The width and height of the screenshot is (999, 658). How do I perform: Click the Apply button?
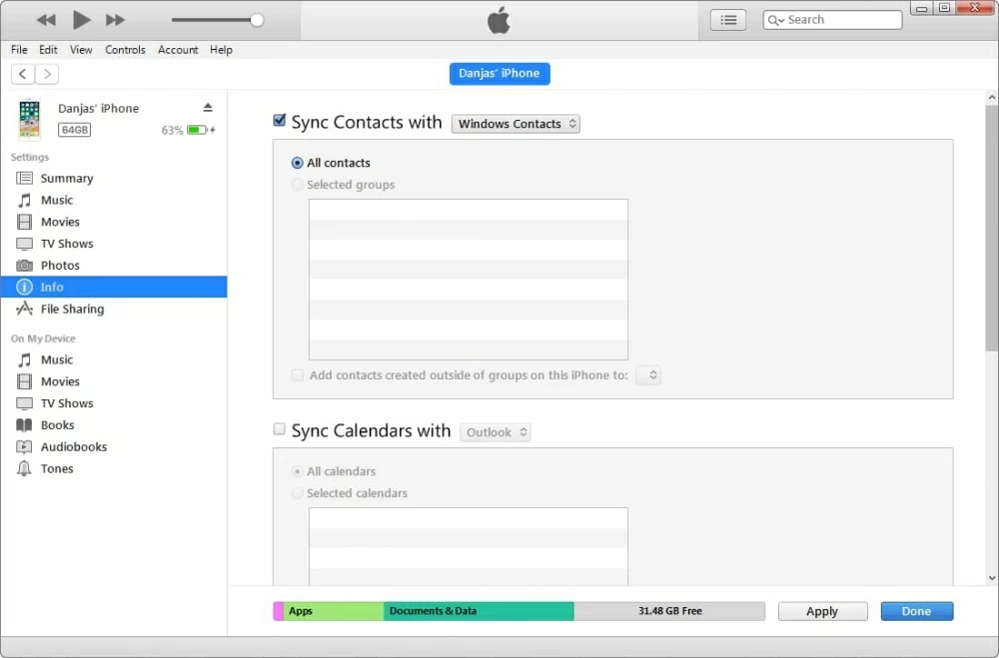822,611
